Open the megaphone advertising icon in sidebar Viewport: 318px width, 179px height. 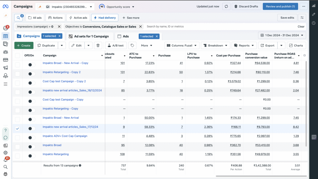pos(6,68)
